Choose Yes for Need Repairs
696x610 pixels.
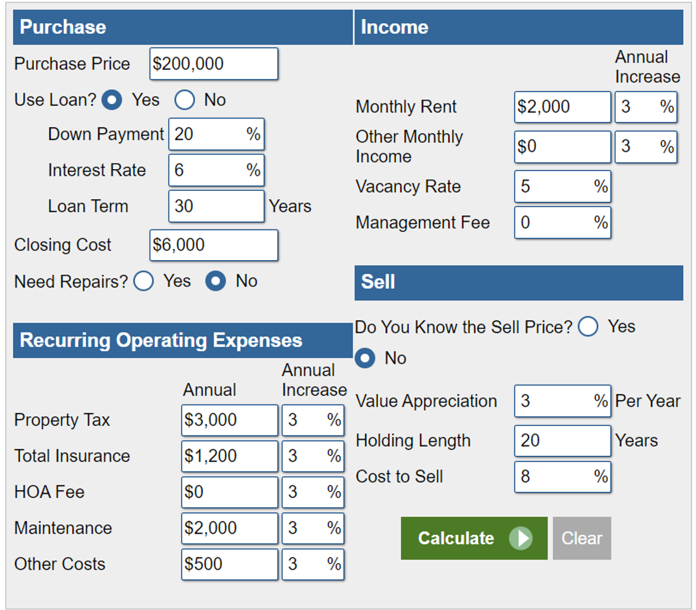pos(144,281)
